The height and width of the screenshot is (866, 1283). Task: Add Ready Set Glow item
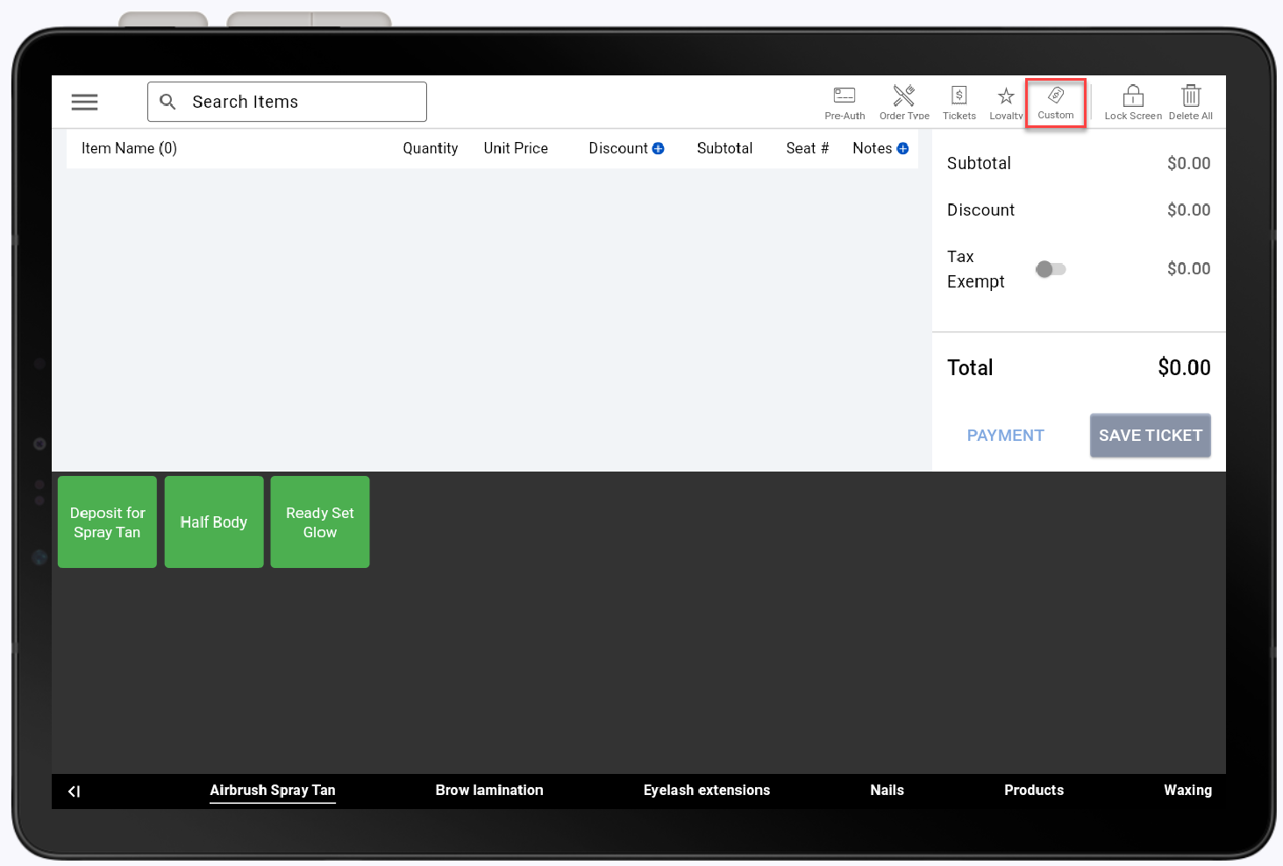(320, 522)
